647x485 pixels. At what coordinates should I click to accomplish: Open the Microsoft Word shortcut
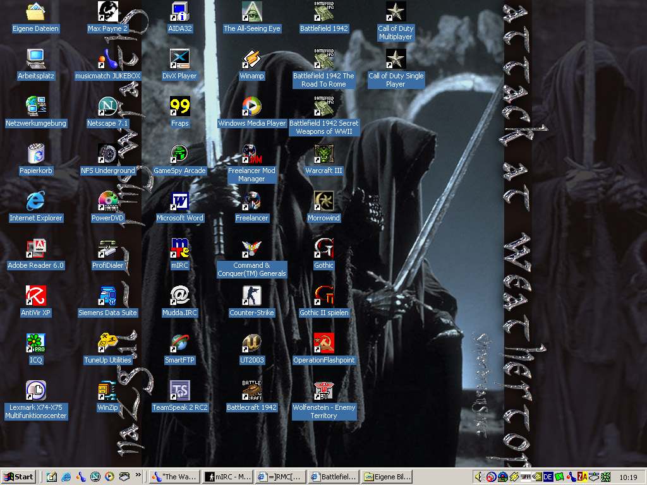[180, 201]
